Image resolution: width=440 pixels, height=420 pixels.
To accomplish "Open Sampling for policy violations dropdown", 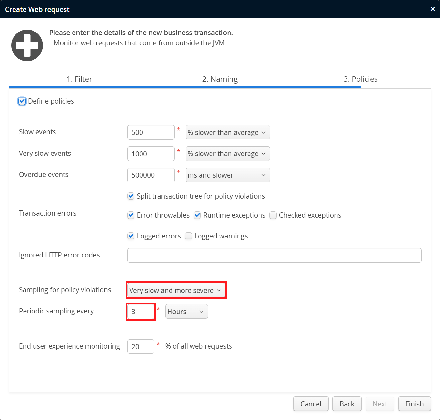I will pos(176,290).
